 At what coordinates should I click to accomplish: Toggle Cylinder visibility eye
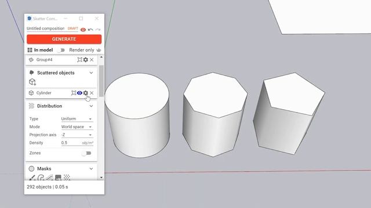click(x=79, y=93)
